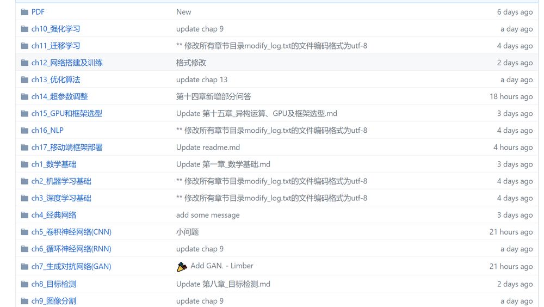
Task: Open the ch11_迁移学习 folder
Action: click(55, 46)
